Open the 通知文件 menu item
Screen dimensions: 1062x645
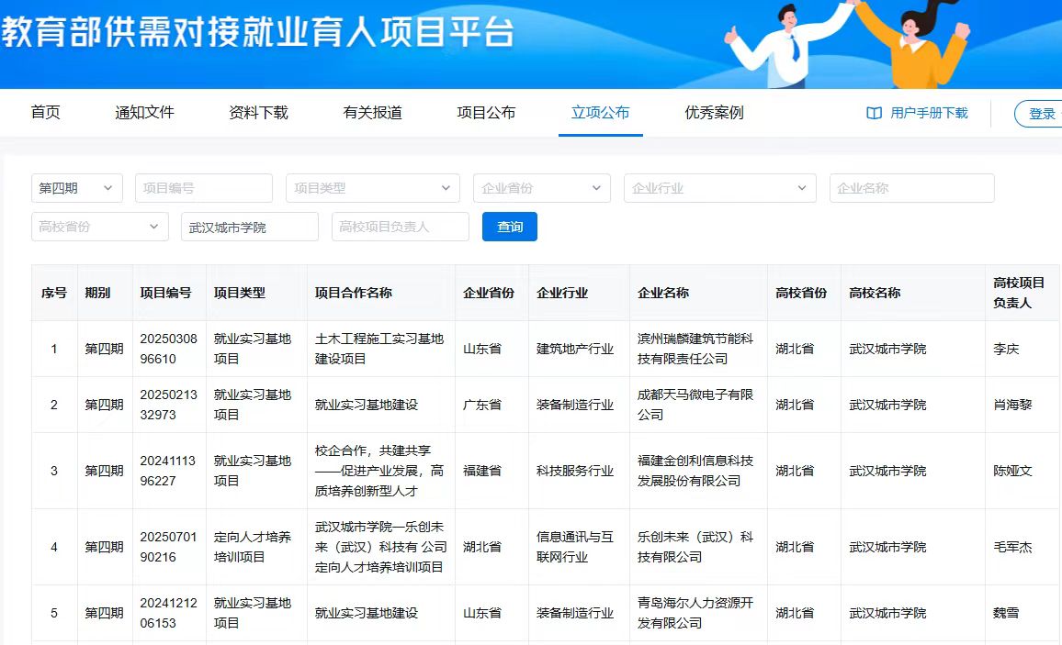pyautogui.click(x=144, y=113)
